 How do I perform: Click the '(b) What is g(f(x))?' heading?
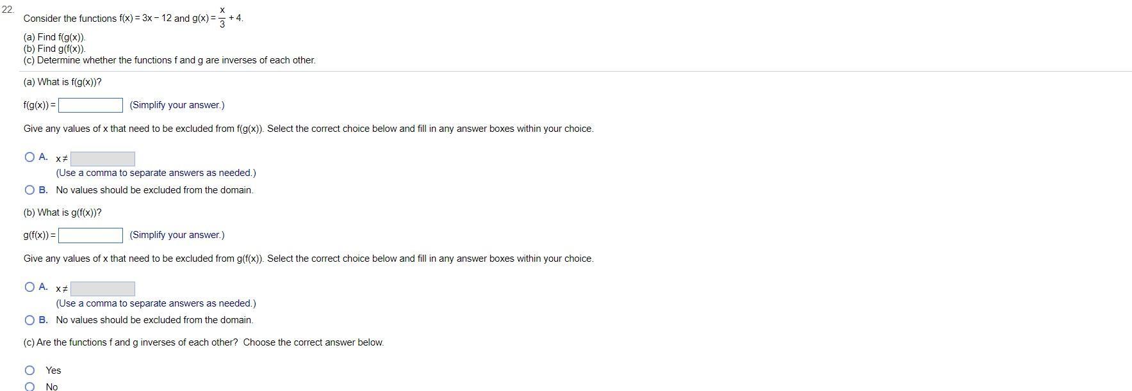(62, 212)
